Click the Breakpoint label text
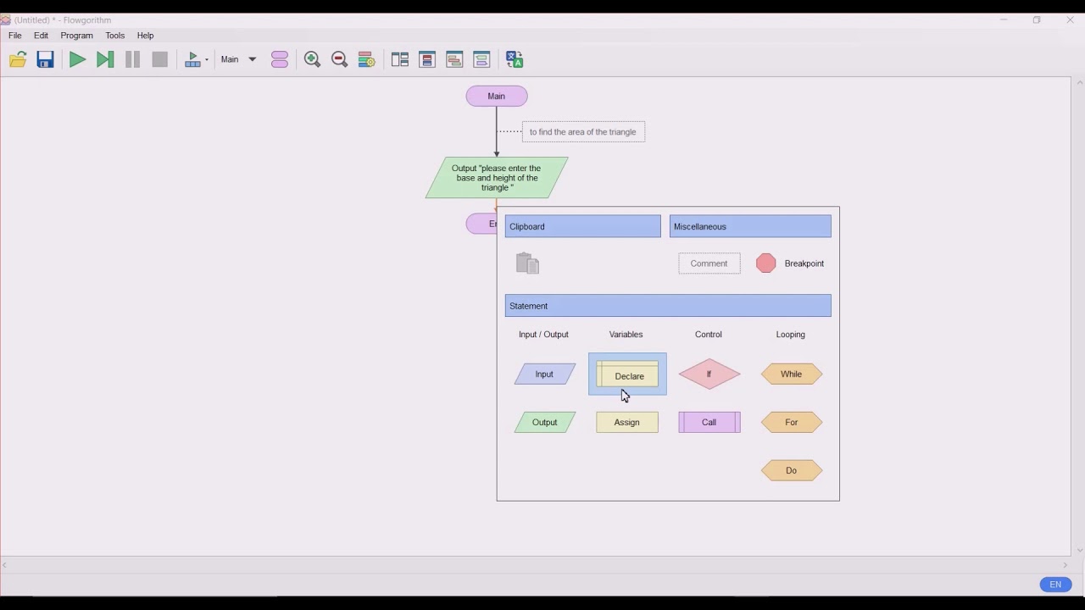Image resolution: width=1085 pixels, height=610 pixels. pyautogui.click(x=804, y=263)
